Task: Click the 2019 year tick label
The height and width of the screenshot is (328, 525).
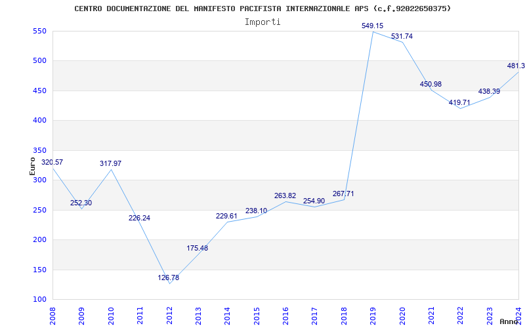Action: [373, 316]
